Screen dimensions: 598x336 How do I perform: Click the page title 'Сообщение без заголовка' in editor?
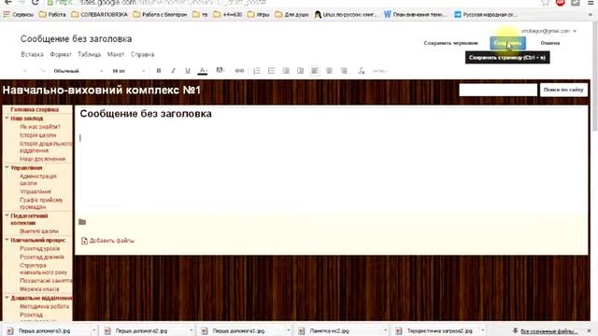146,114
